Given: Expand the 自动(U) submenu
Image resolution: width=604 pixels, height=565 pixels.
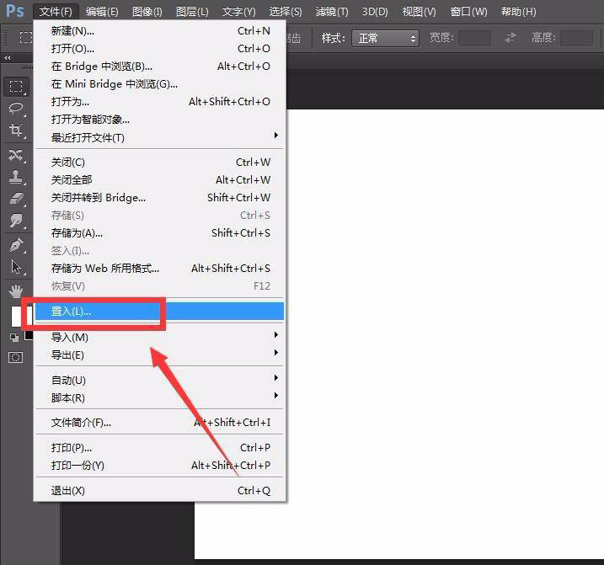Looking at the screenshot, I should pyautogui.click(x=159, y=380).
